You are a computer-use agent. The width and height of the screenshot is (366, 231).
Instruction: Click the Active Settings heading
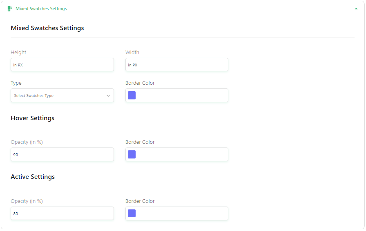pyautogui.click(x=33, y=177)
